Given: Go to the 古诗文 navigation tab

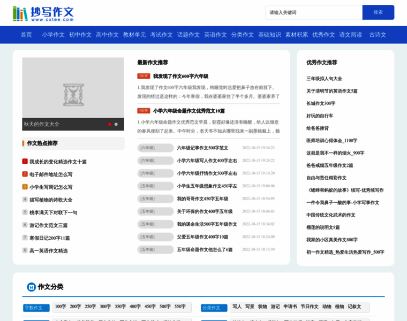Looking at the screenshot, I should [378, 35].
